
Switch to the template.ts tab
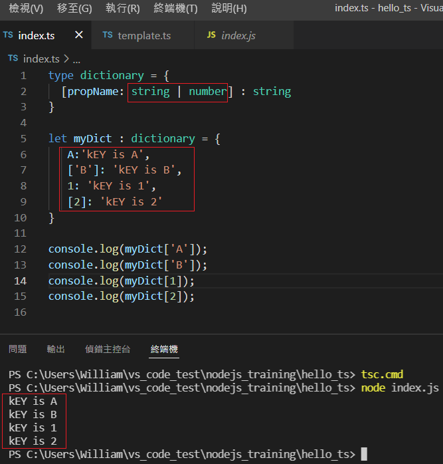point(144,36)
